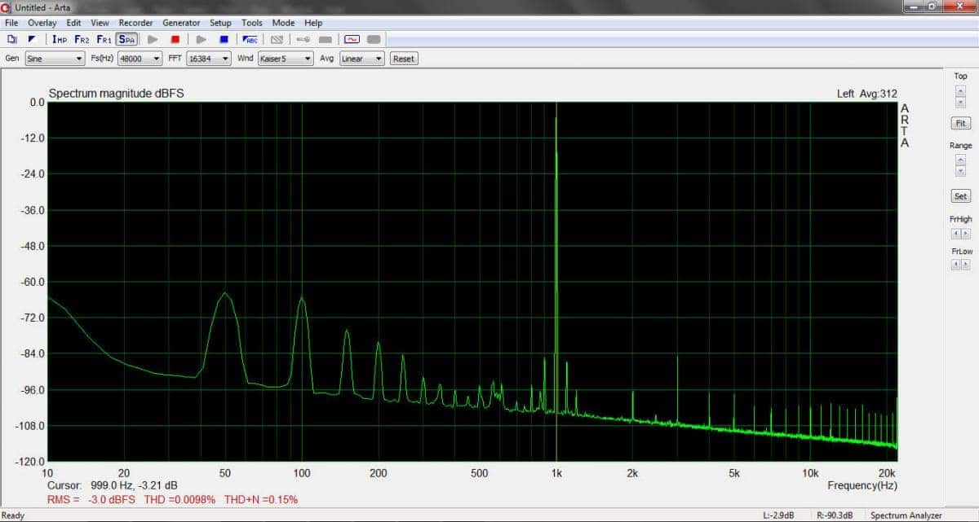
Task: Switch to Fr2 dual-channel frequency response mode
Action: 82,39
